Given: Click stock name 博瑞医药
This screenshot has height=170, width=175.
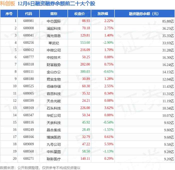Looking at the screenshot, I should point(54,137).
